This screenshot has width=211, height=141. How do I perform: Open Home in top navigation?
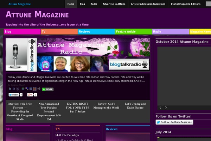(71, 4)
